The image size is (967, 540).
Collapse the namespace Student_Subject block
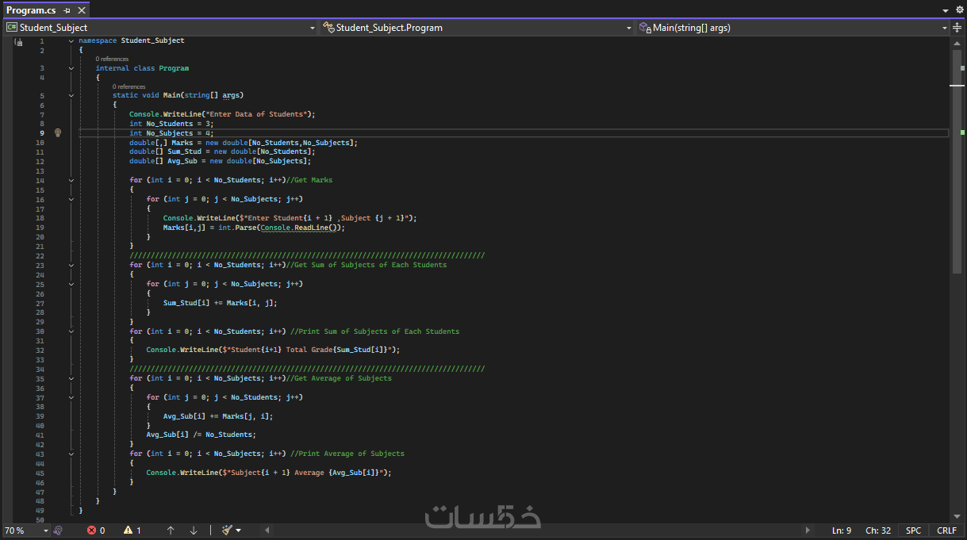coord(71,40)
